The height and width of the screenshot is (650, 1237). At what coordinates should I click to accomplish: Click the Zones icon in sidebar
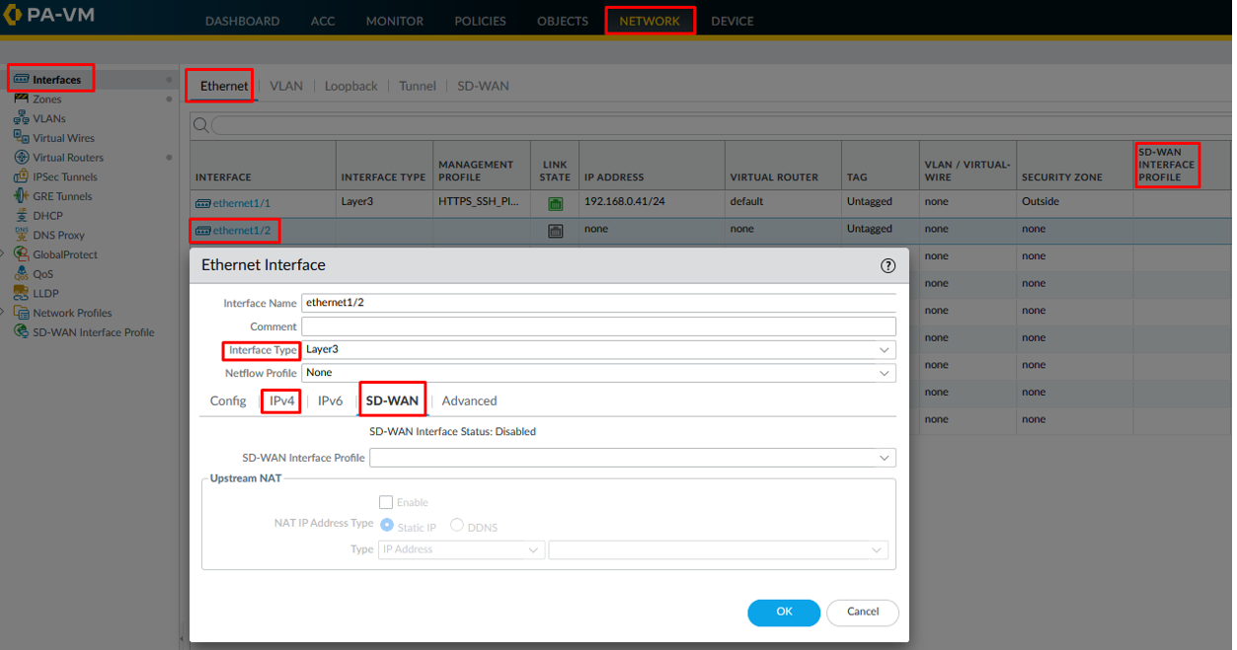21,100
